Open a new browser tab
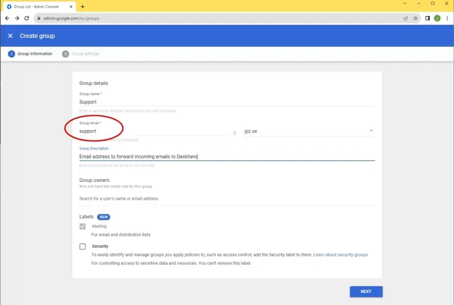Image resolution: width=454 pixels, height=305 pixels. click(83, 7)
